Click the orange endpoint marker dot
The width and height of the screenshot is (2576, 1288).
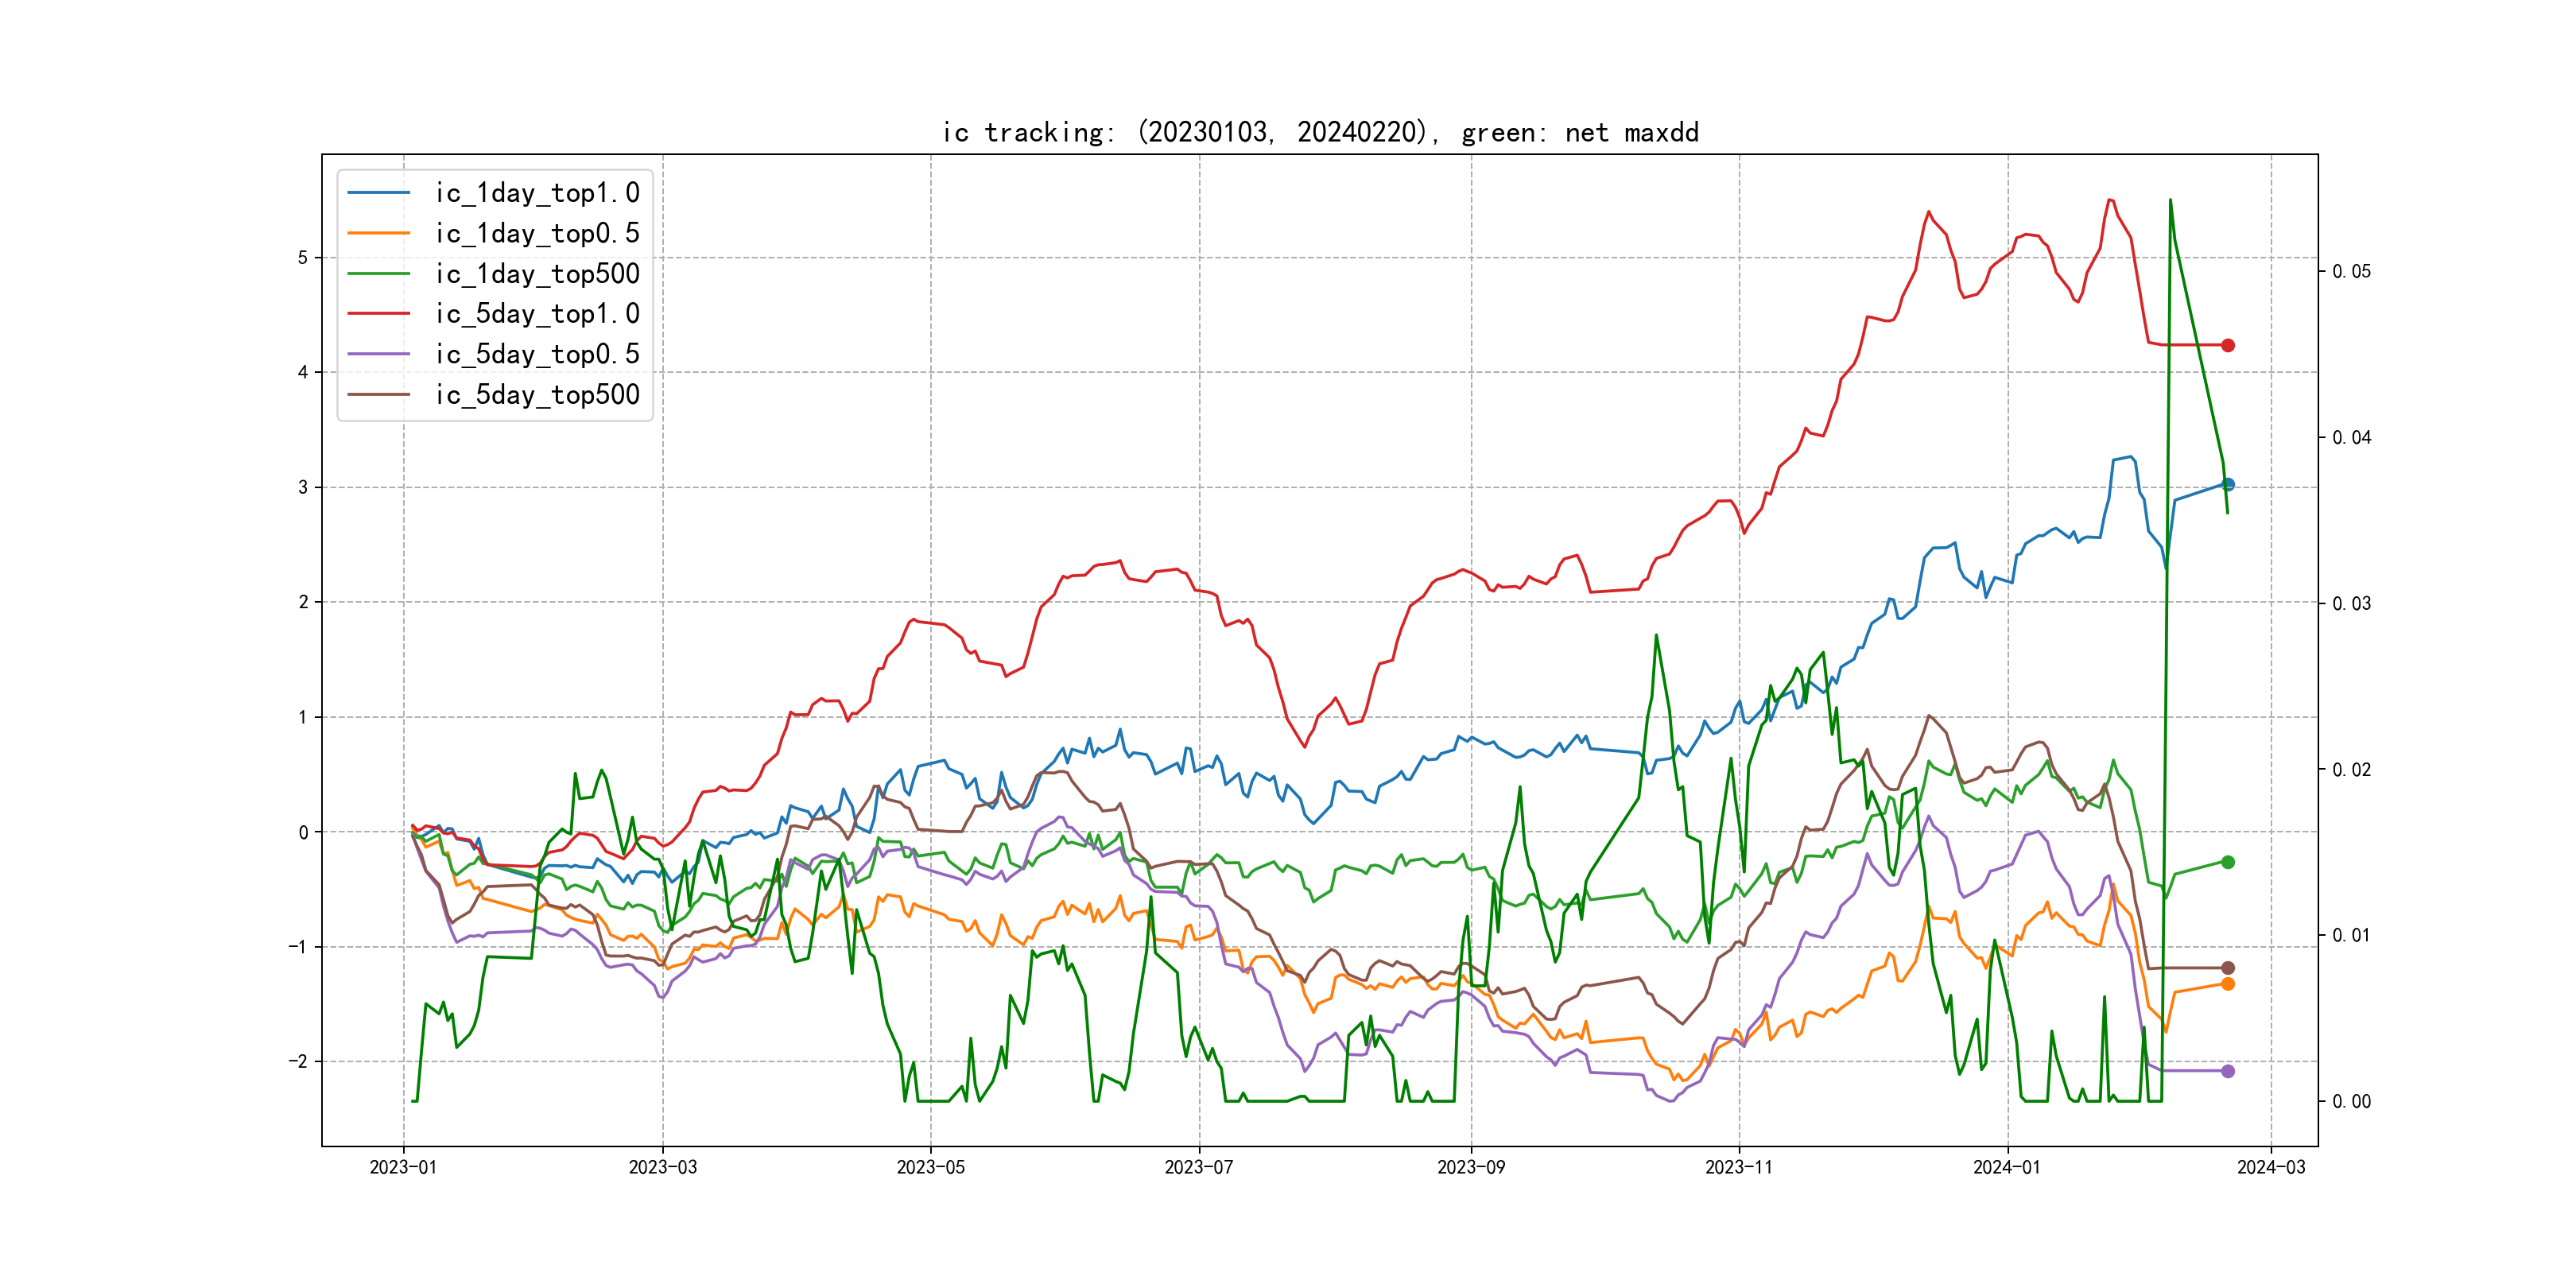(x=2228, y=984)
